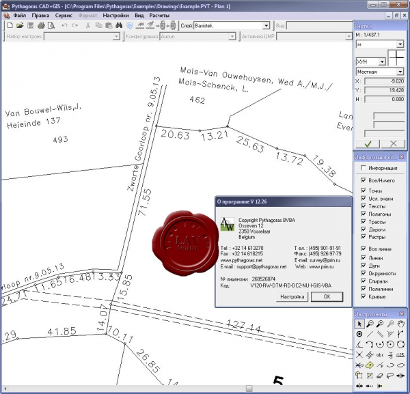Open the Файл menu
410x394 pixels.
20,16
